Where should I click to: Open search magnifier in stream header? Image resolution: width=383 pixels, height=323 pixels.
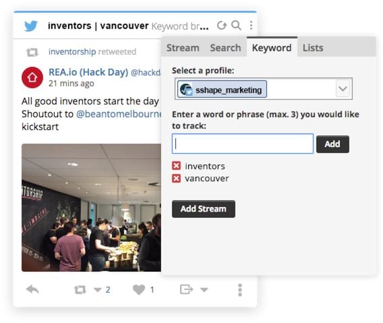pyautogui.click(x=236, y=25)
